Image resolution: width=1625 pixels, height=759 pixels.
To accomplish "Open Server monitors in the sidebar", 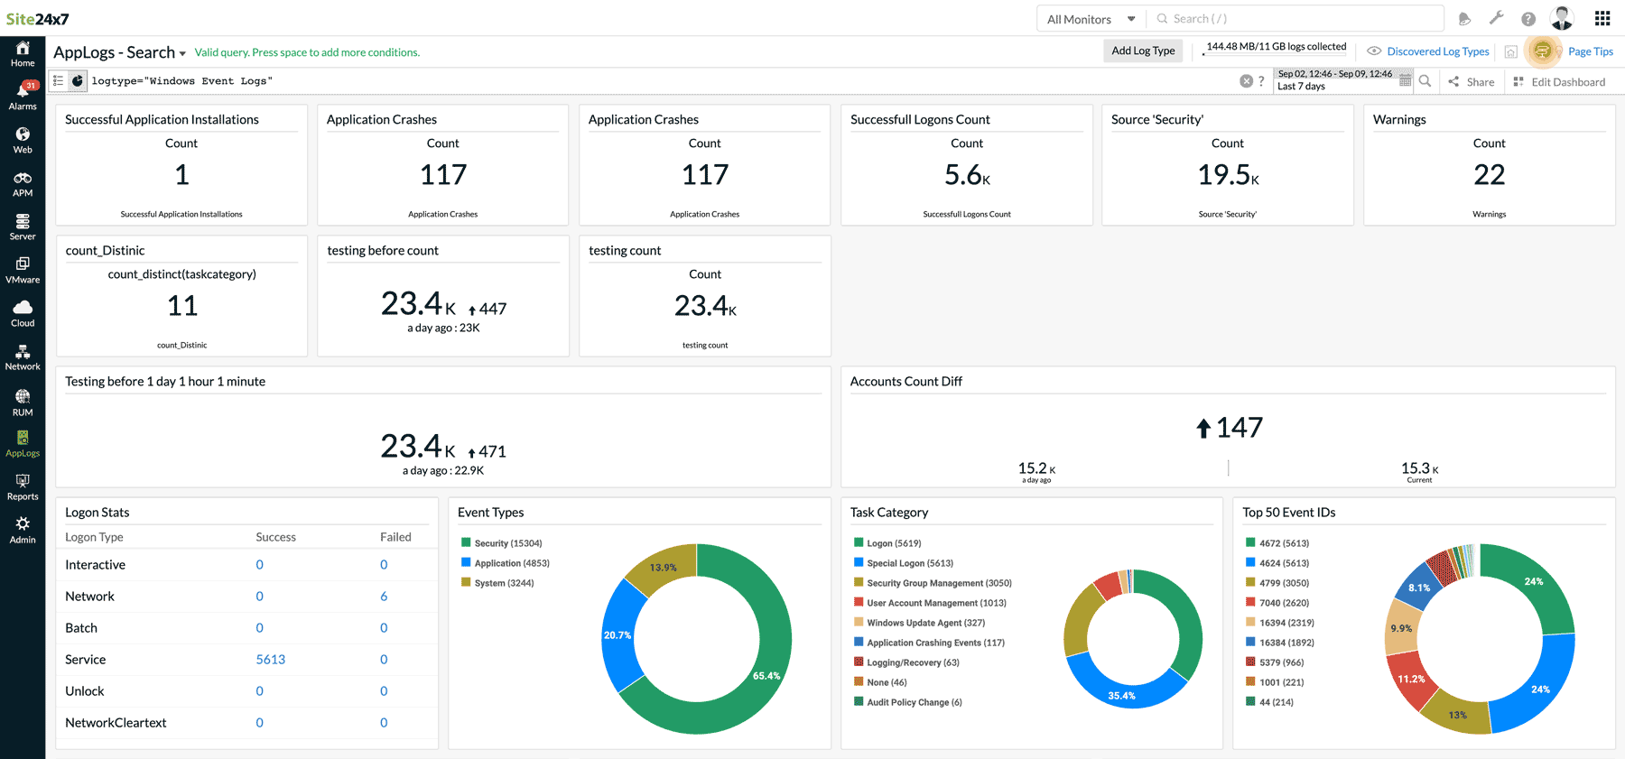I will pyautogui.click(x=23, y=227).
